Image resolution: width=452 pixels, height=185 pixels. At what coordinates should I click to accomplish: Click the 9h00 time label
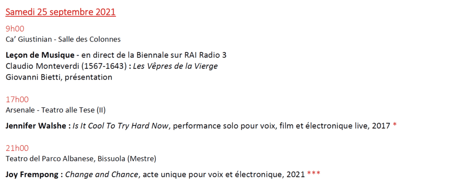pos(15,29)
